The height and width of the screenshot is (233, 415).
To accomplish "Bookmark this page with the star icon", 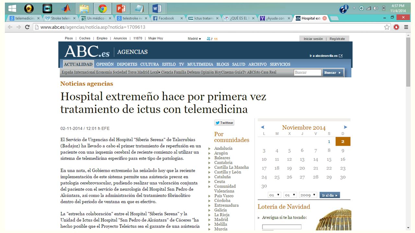I will click(x=387, y=27).
